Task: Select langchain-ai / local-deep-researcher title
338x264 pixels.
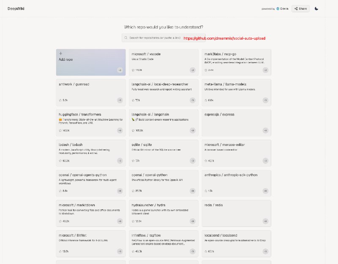Action: 160,84
